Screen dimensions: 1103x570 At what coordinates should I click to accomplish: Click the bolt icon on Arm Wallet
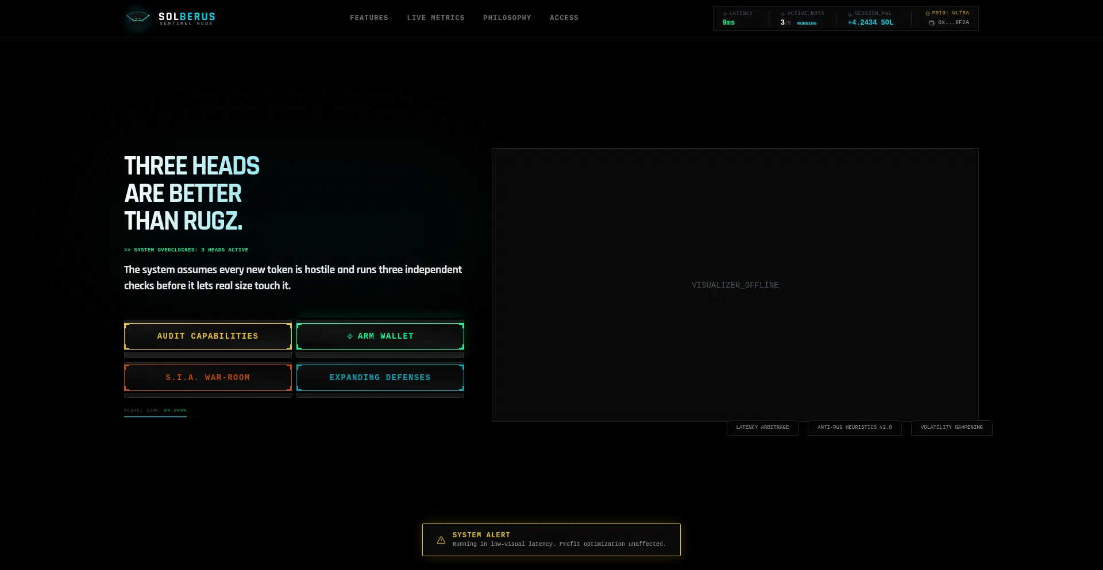(350, 336)
